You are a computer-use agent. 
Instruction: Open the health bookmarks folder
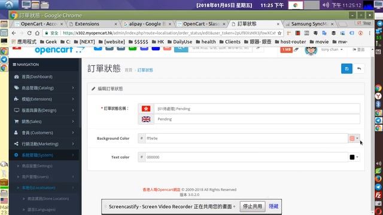(x=206, y=42)
